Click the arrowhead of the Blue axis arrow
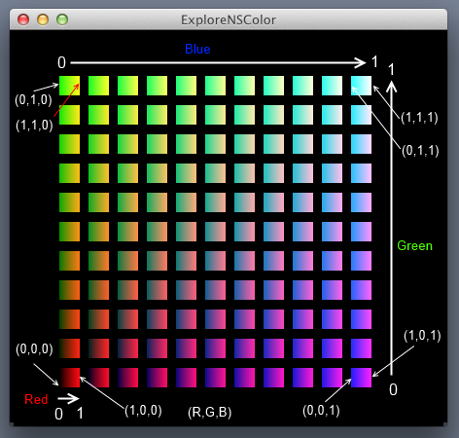Image resolution: width=459 pixels, height=438 pixels. pyautogui.click(x=361, y=62)
